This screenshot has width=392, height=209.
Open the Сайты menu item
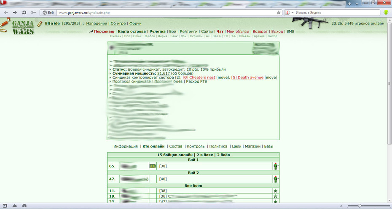(x=207, y=32)
